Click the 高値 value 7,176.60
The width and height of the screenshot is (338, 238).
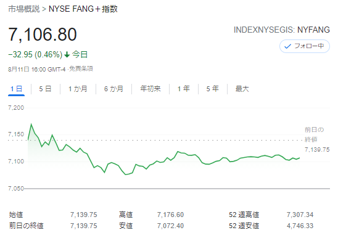pos(170,215)
